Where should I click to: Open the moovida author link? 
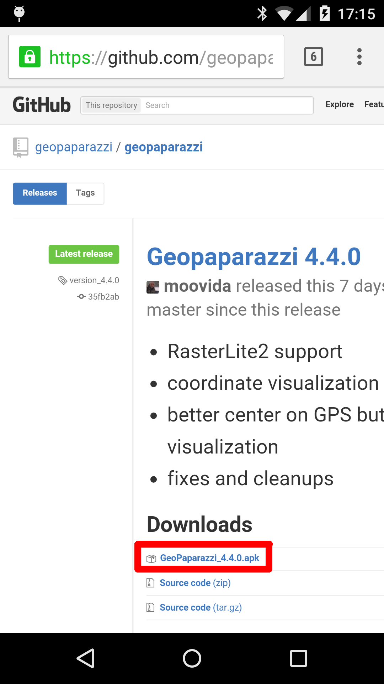[x=197, y=286]
